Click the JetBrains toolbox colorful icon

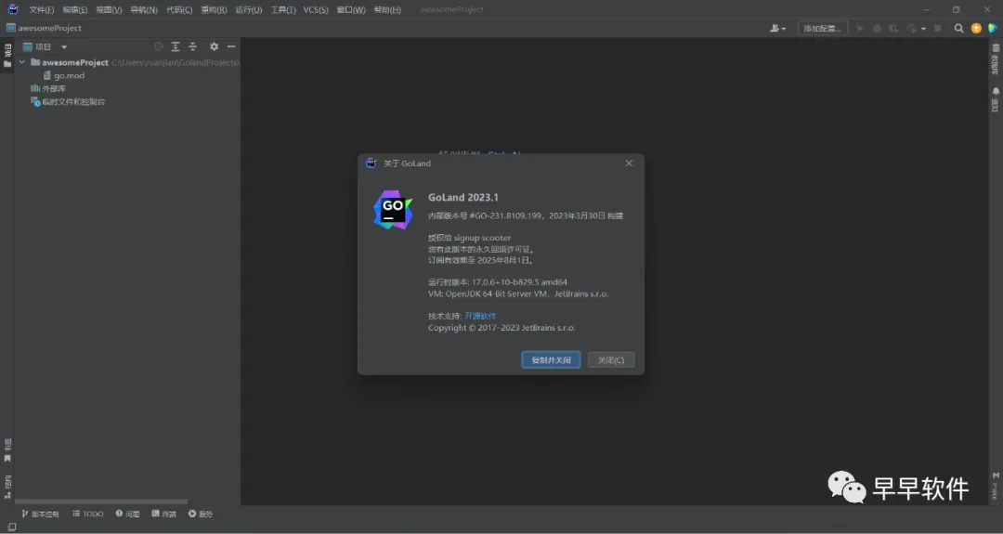tap(993, 28)
